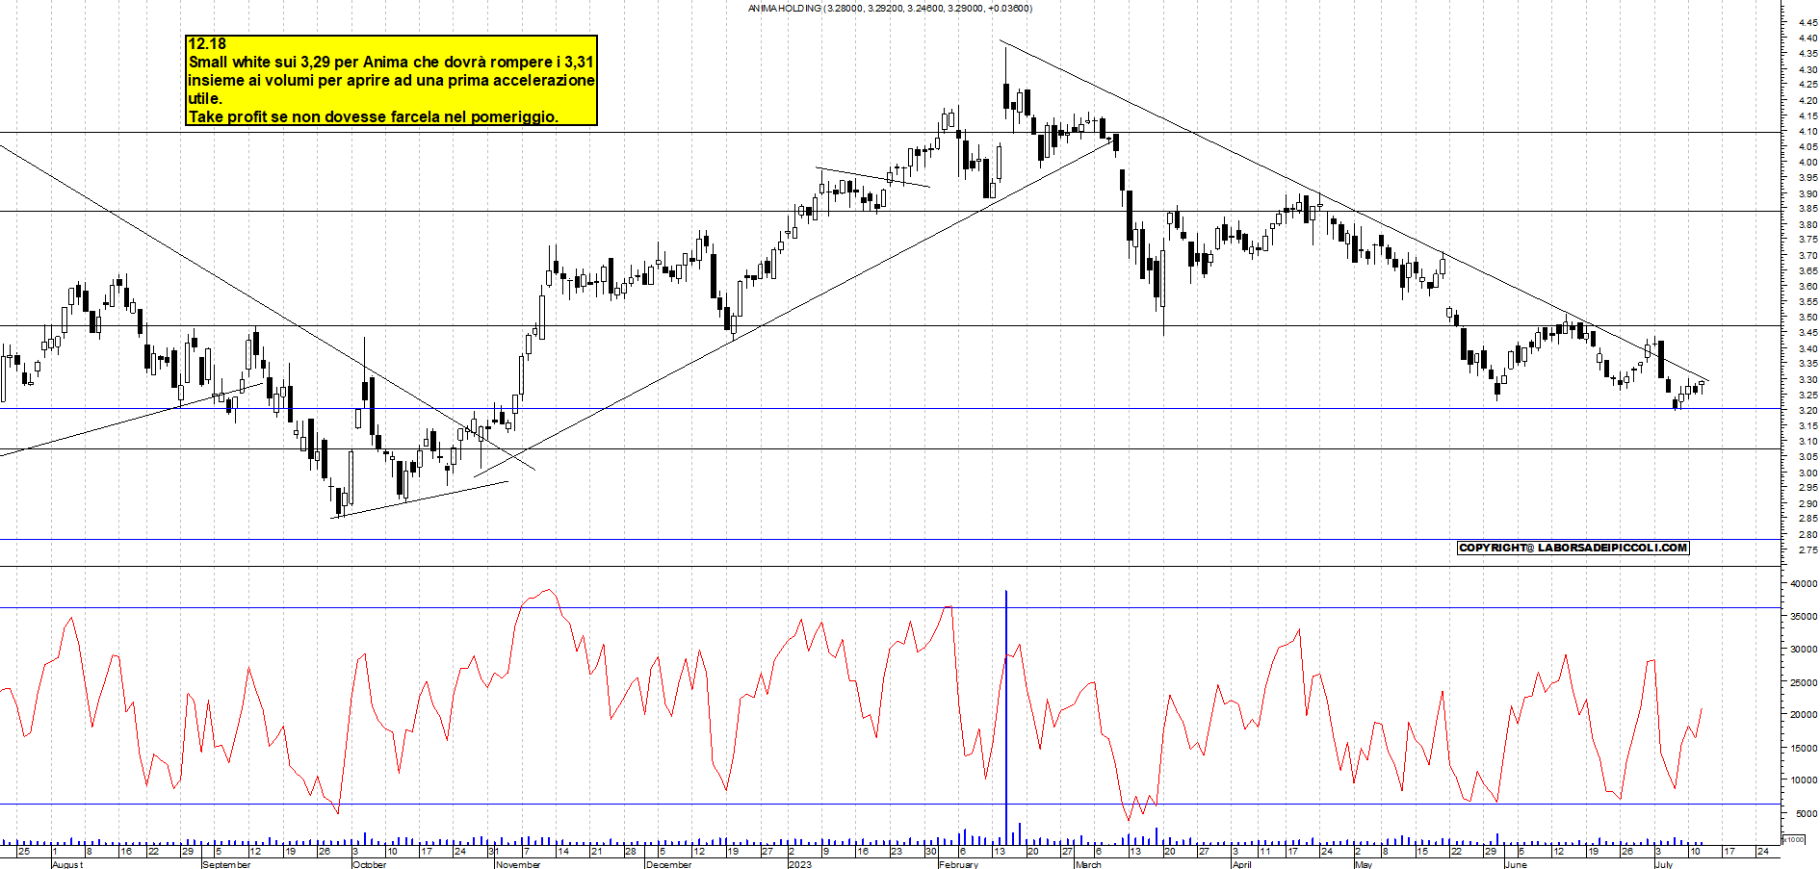Click the November month label
This screenshot has width=1820, height=869.
click(x=518, y=864)
